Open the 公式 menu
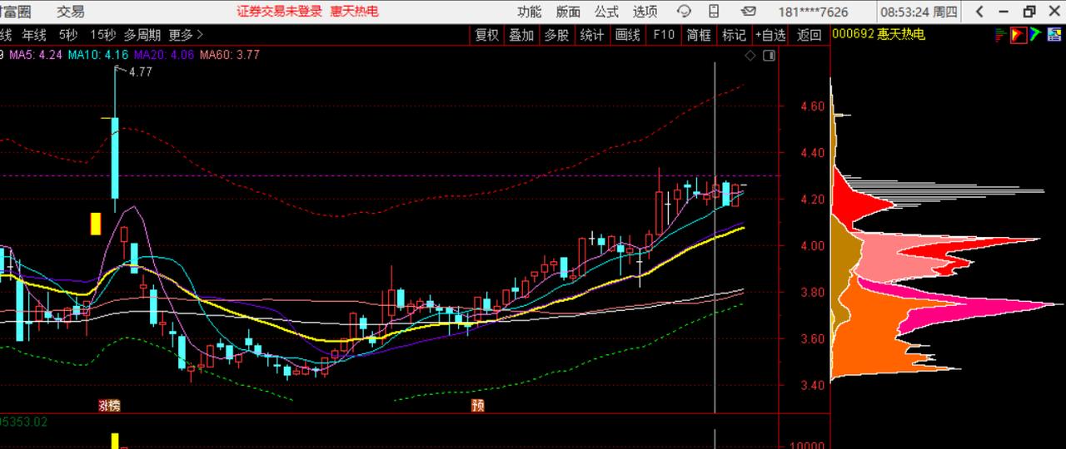The image size is (1066, 449). tap(606, 12)
